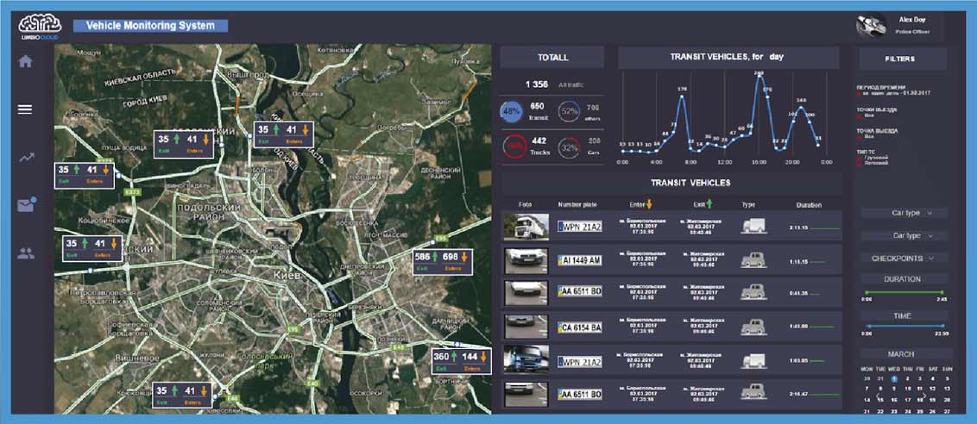The image size is (977, 424).
Task: Expand the second Car type dropdown
Action: pyautogui.click(x=904, y=235)
